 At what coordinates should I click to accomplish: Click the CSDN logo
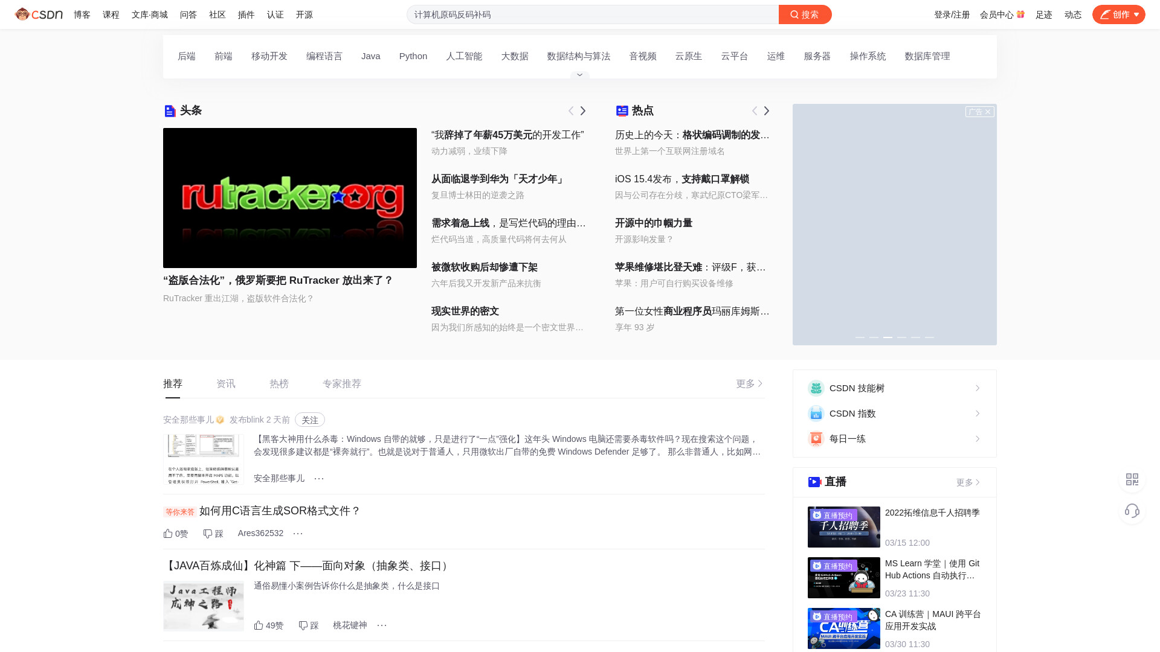39,14
